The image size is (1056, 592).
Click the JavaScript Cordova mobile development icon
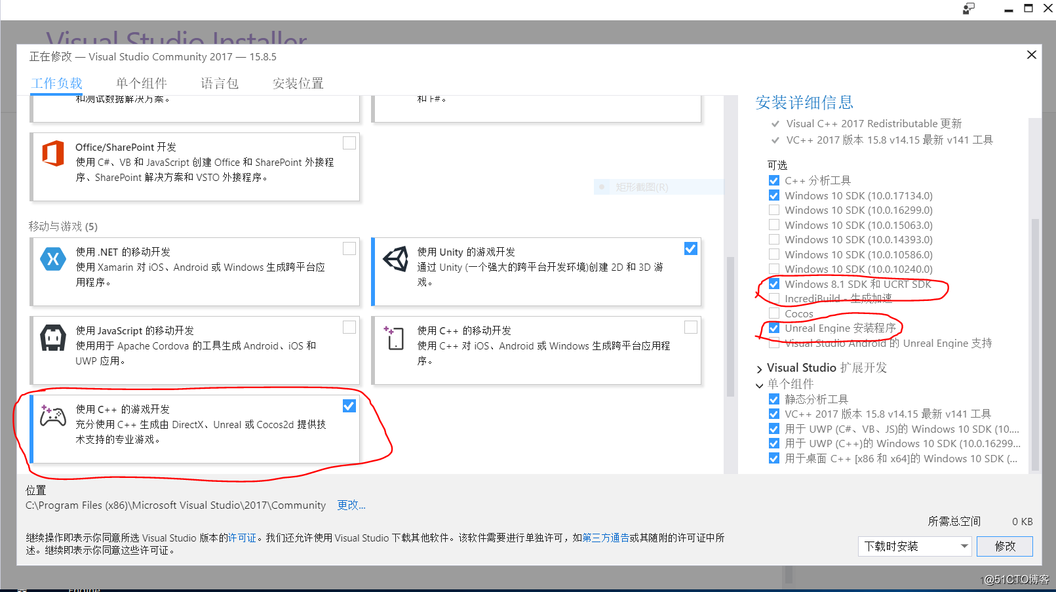tap(53, 338)
